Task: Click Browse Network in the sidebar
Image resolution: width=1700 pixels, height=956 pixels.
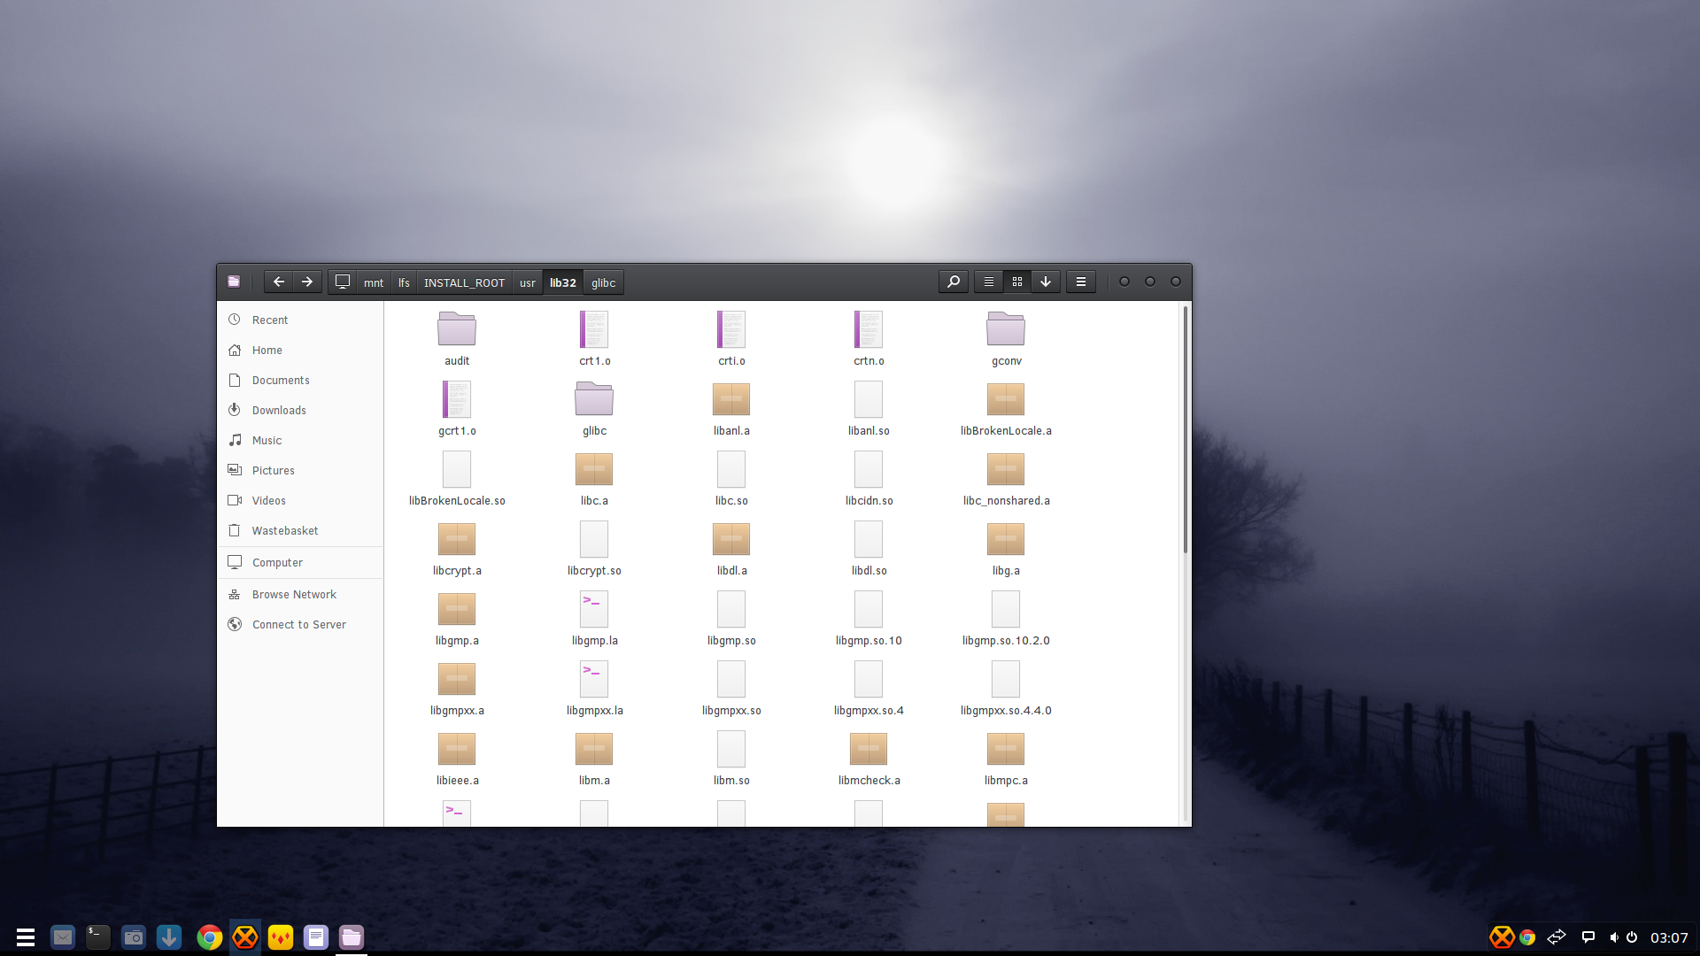Action: [x=300, y=595]
